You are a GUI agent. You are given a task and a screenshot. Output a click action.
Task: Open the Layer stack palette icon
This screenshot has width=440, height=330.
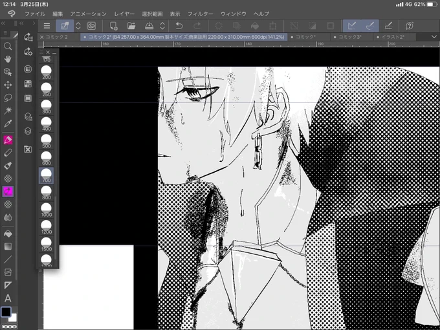pos(28,131)
